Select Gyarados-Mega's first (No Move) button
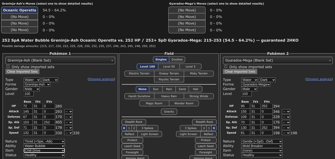Viewport: 335px width, 159px height. (x=187, y=10)
